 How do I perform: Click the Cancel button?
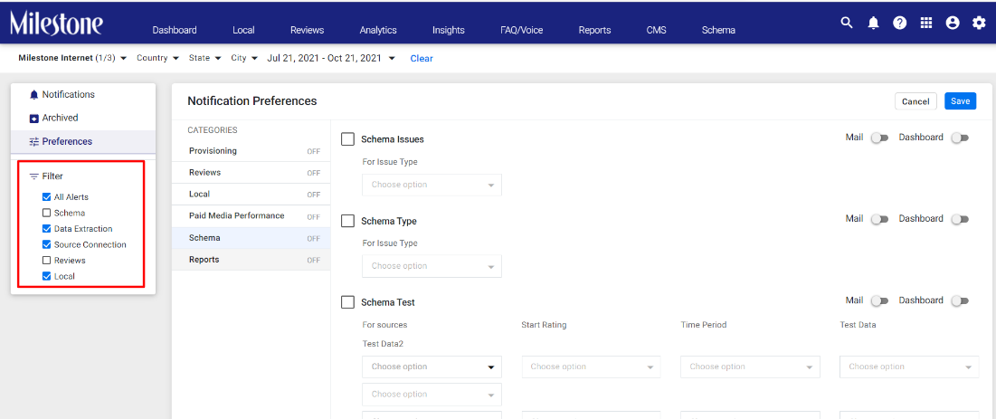coord(915,101)
